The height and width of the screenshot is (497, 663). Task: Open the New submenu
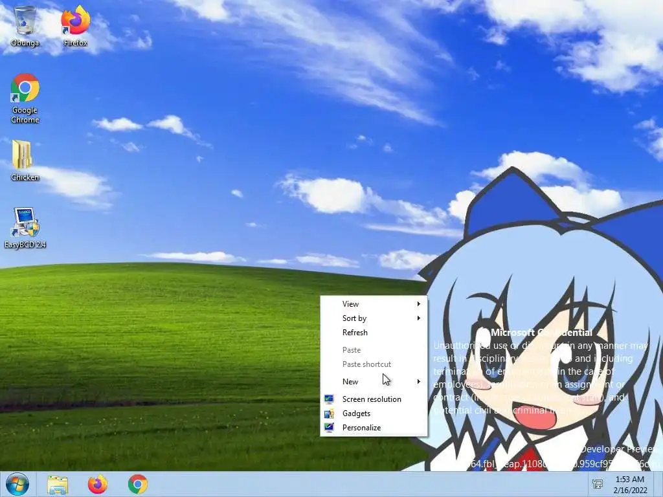pos(374,382)
